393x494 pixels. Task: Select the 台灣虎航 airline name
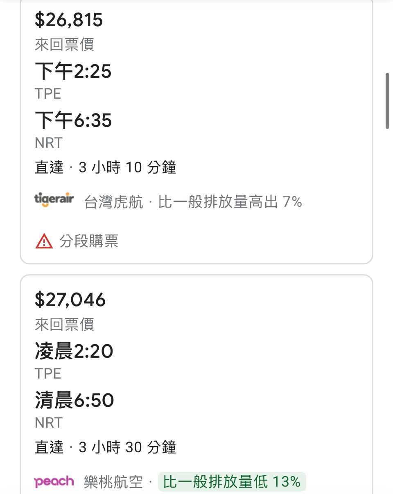point(113,202)
